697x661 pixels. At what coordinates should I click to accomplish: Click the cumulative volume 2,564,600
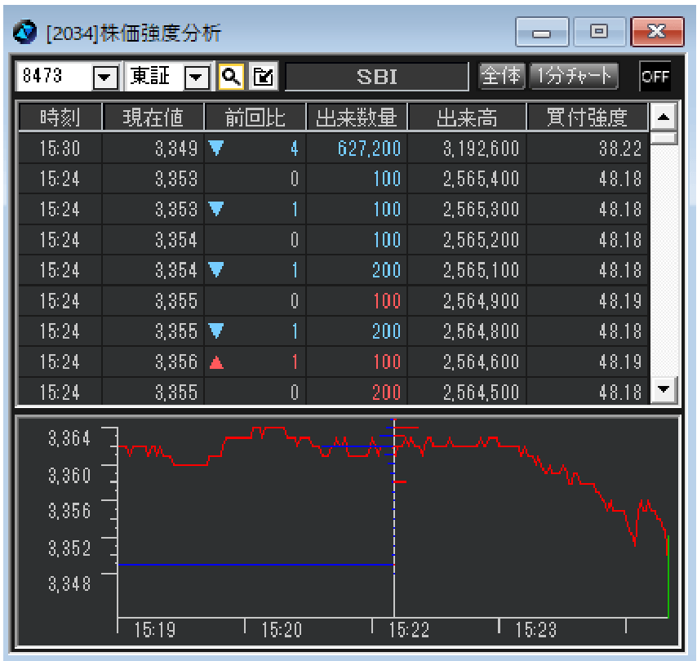[x=481, y=362]
